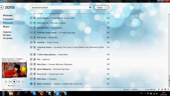Open the dropdown arrow beside Найти
This screenshot has width=170, height=96.
107,7
